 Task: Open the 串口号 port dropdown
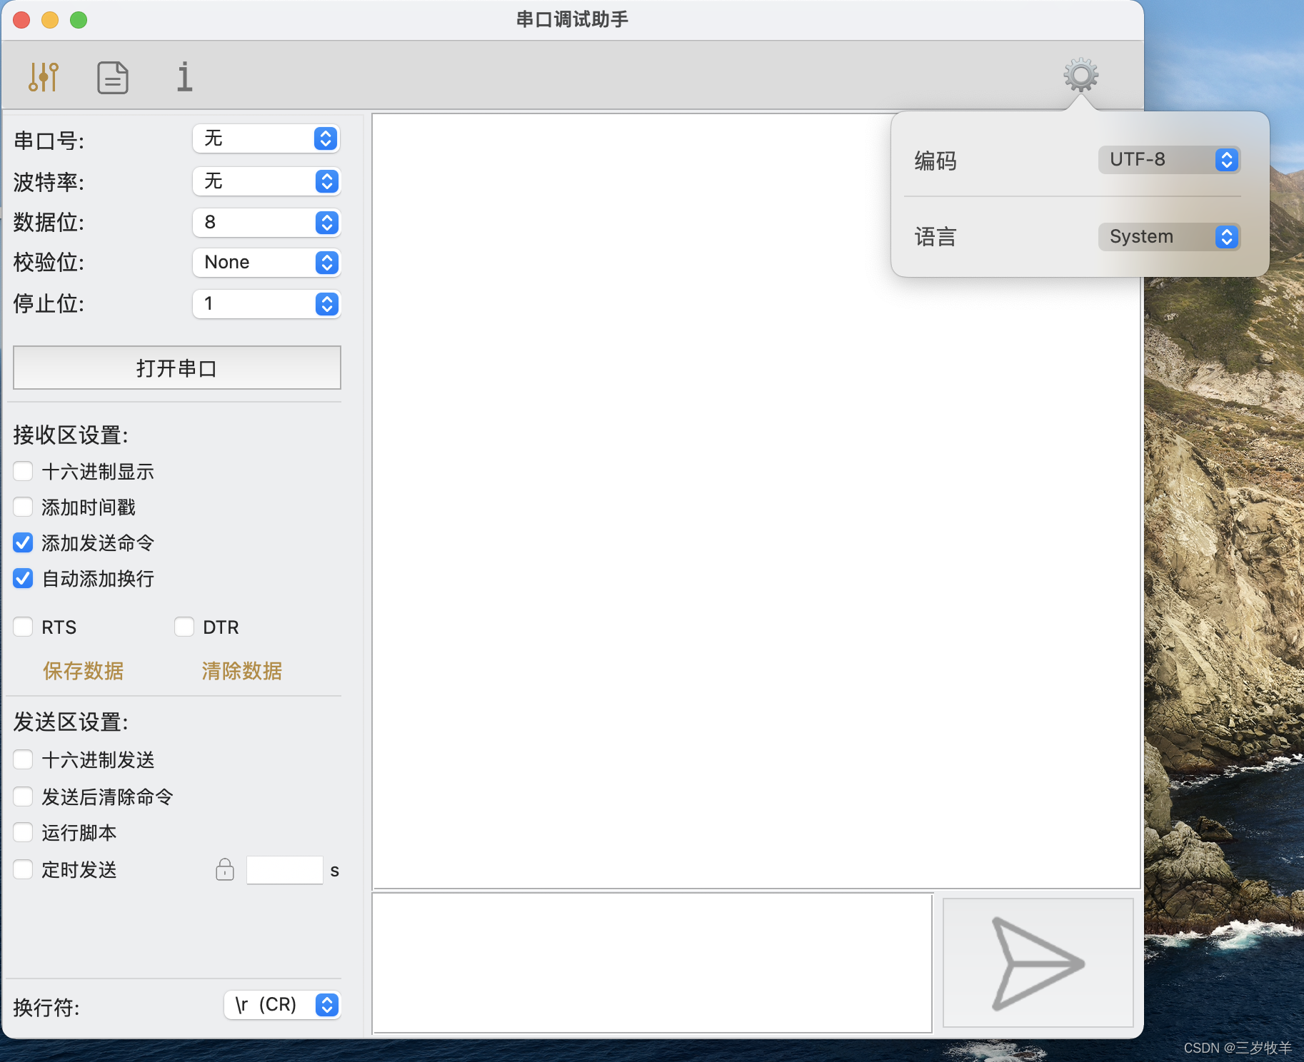(266, 138)
